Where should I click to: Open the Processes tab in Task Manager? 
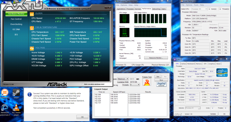pyautogui.click(x=130, y=9)
